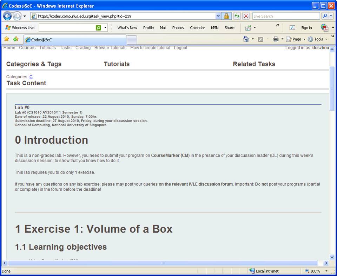The image size is (337, 276).
Task: Click inside the Live Search box
Action: [286, 16]
